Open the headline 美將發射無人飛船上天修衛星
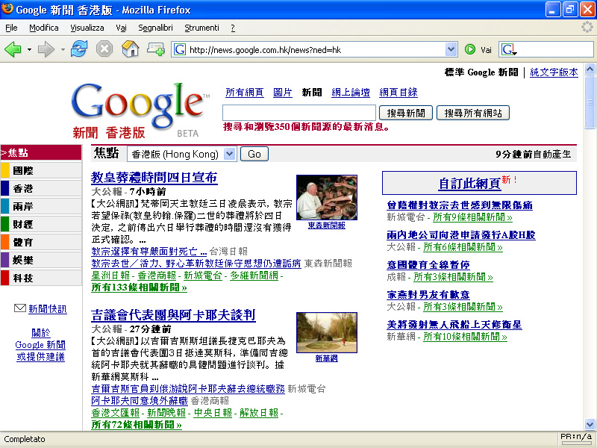This screenshot has width=597, height=448. tap(454, 325)
